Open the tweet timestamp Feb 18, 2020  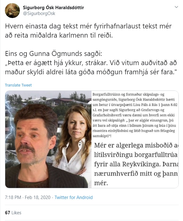tap(38, 197)
